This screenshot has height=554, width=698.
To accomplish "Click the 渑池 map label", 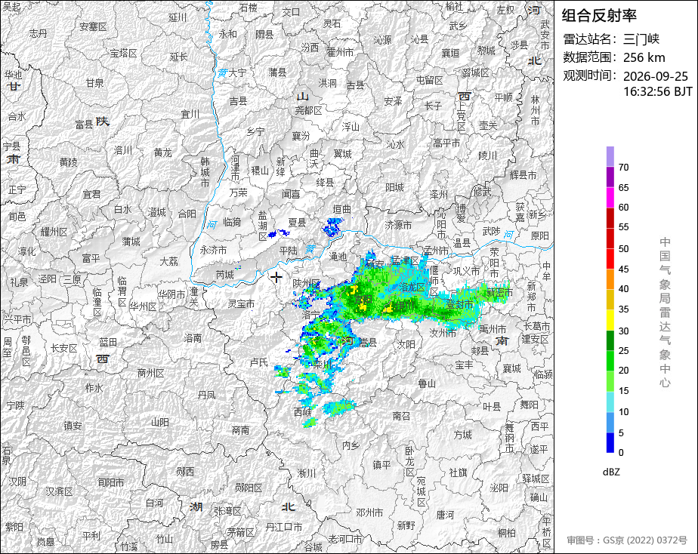I will 338,256.
